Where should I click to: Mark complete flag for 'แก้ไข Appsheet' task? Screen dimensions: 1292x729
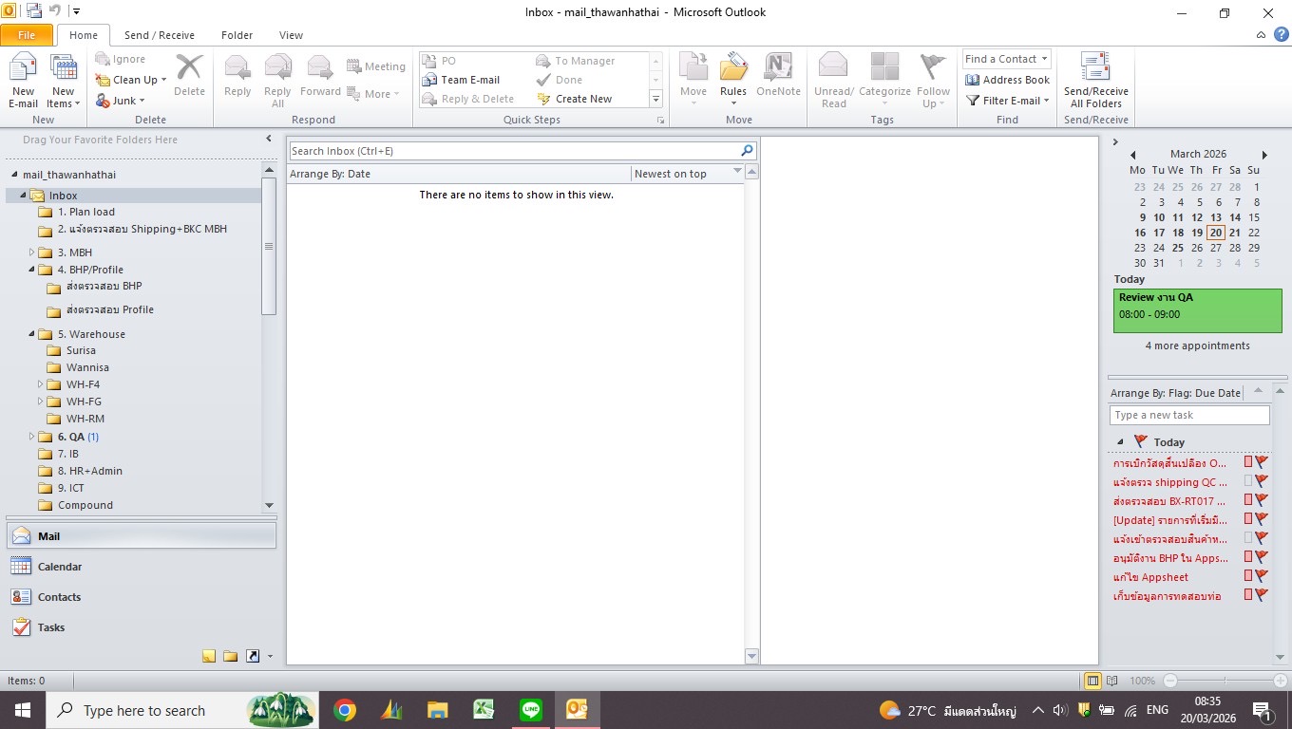[1262, 576]
